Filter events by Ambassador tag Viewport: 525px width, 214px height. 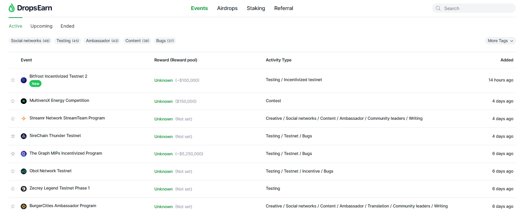coord(102,41)
